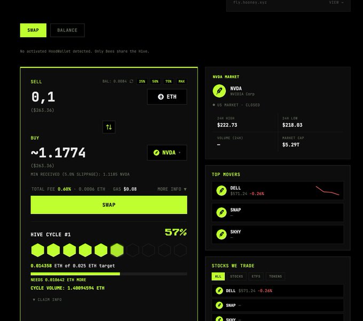Click the TOTAL FEE 0.60% text
The image size is (363, 321).
point(51,189)
